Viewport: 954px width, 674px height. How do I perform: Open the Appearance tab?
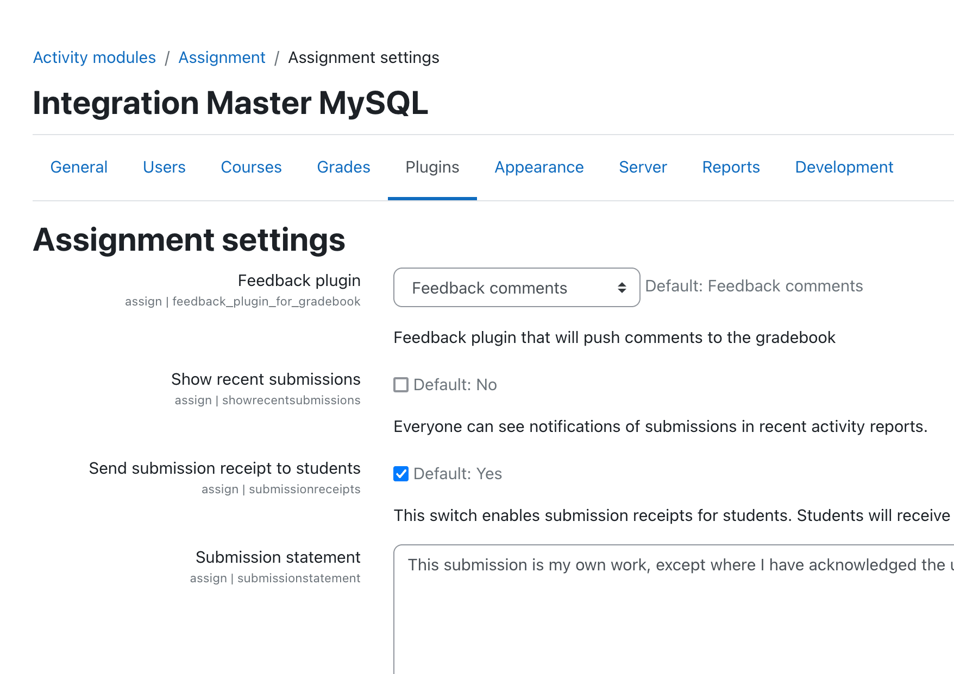coord(539,167)
